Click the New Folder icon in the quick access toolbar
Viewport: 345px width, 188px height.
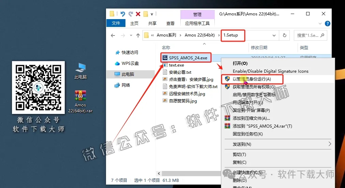pos(146,14)
